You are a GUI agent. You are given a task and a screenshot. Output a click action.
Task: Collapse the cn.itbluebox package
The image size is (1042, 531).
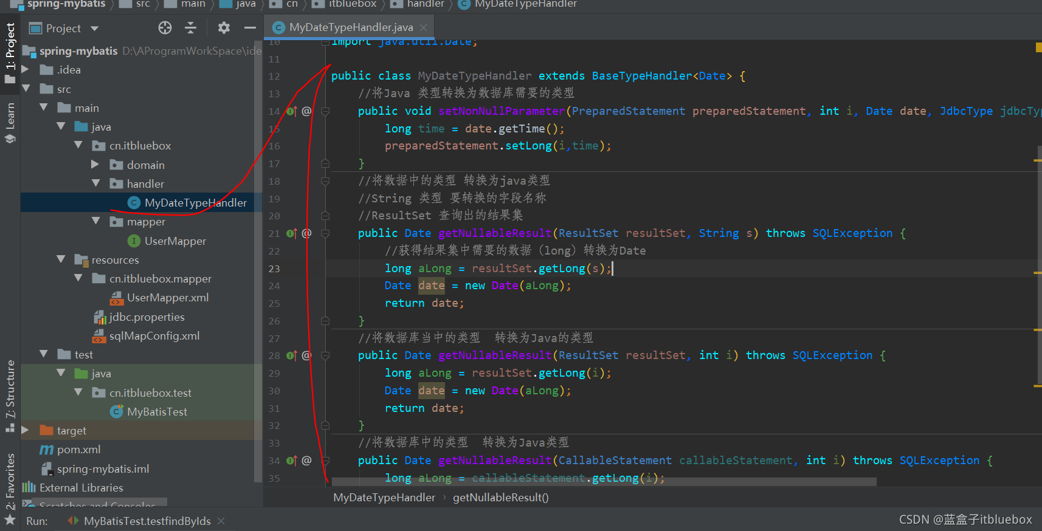tap(78, 145)
